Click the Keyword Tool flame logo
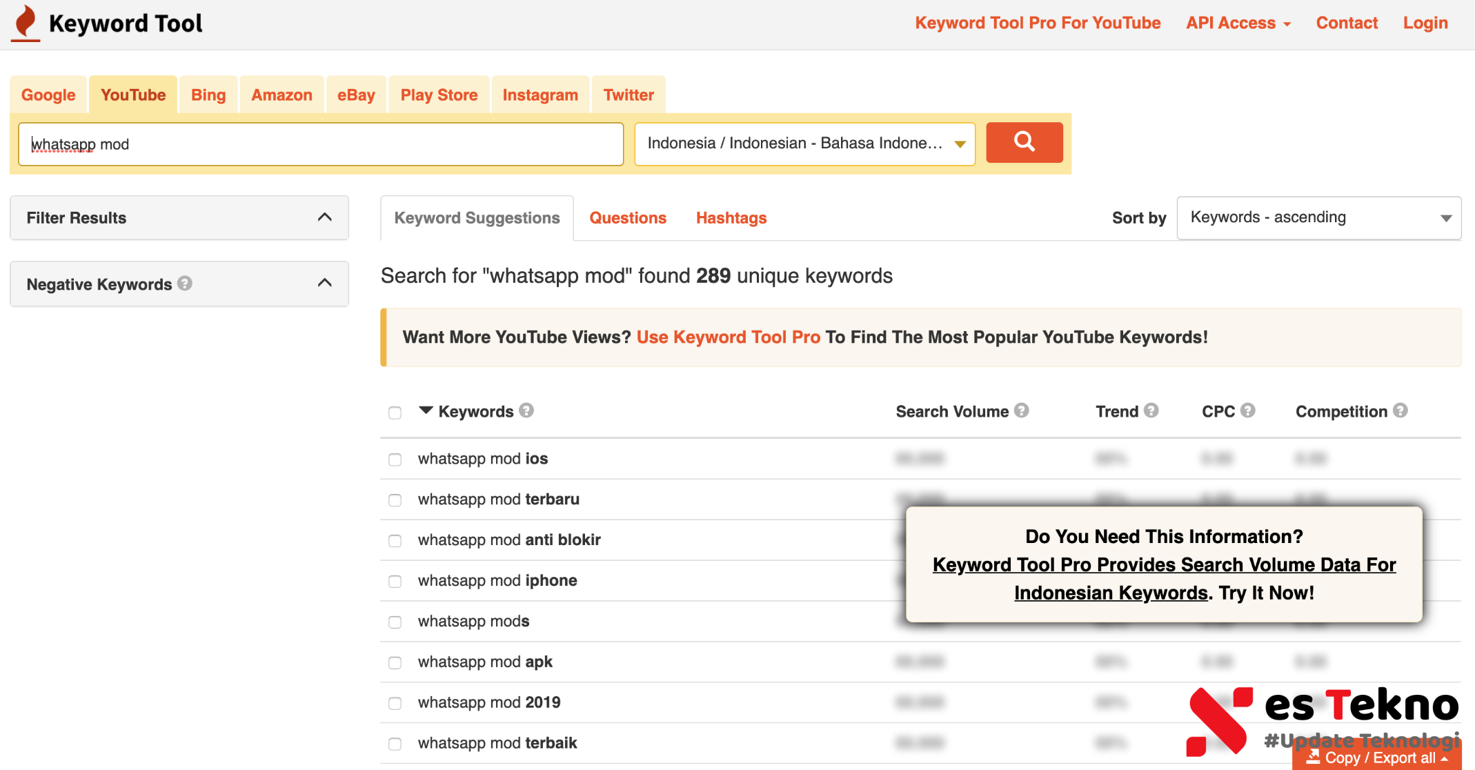1475x770 pixels. tap(26, 22)
